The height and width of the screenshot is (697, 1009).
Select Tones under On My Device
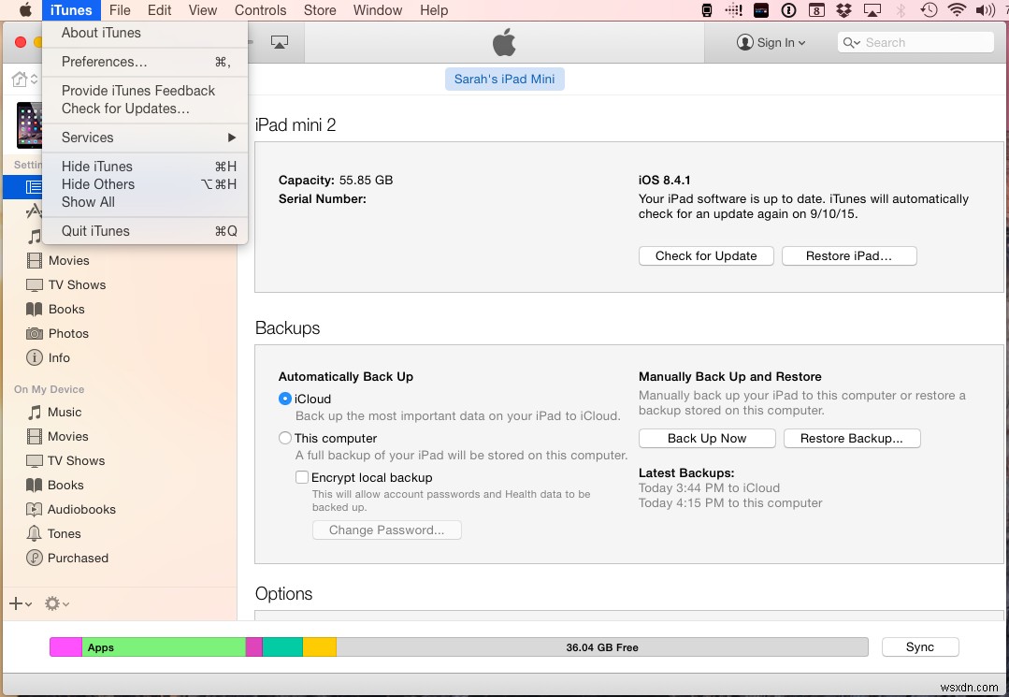[x=62, y=533]
